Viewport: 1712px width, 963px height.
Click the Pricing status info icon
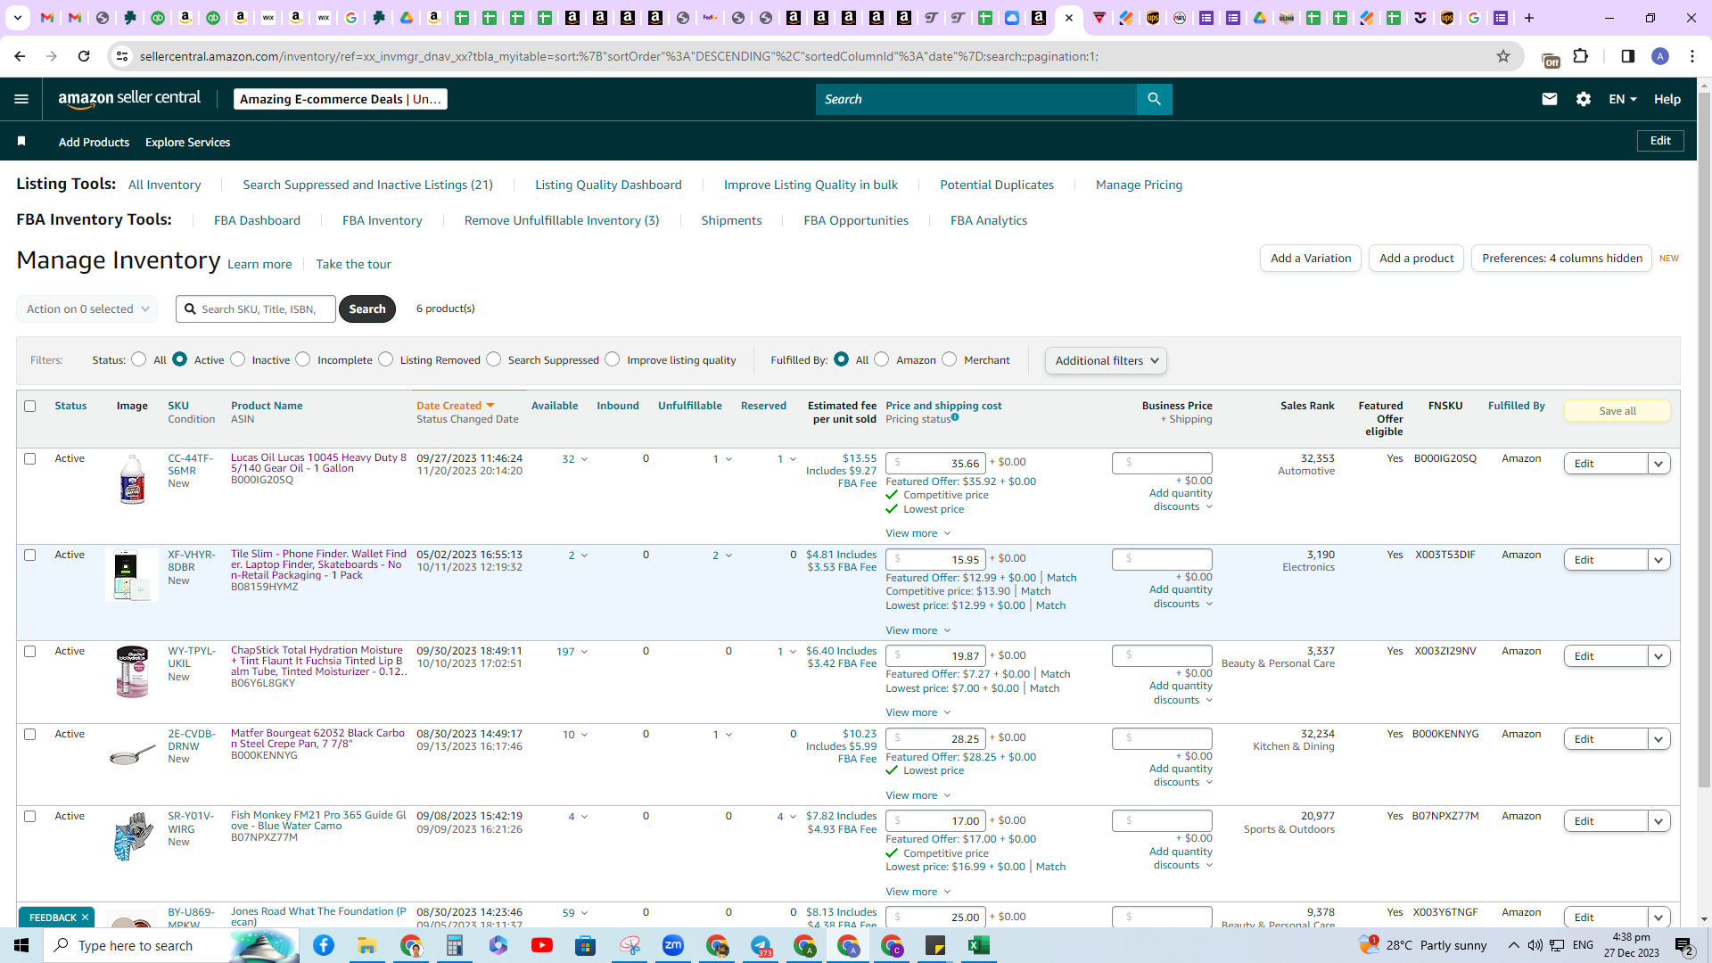tap(955, 417)
